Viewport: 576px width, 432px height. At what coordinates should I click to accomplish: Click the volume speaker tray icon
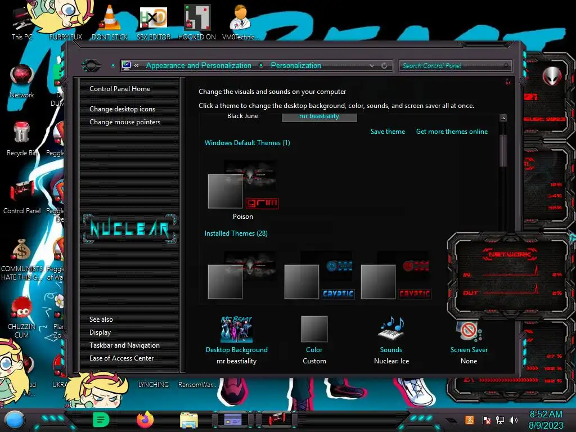(513, 420)
